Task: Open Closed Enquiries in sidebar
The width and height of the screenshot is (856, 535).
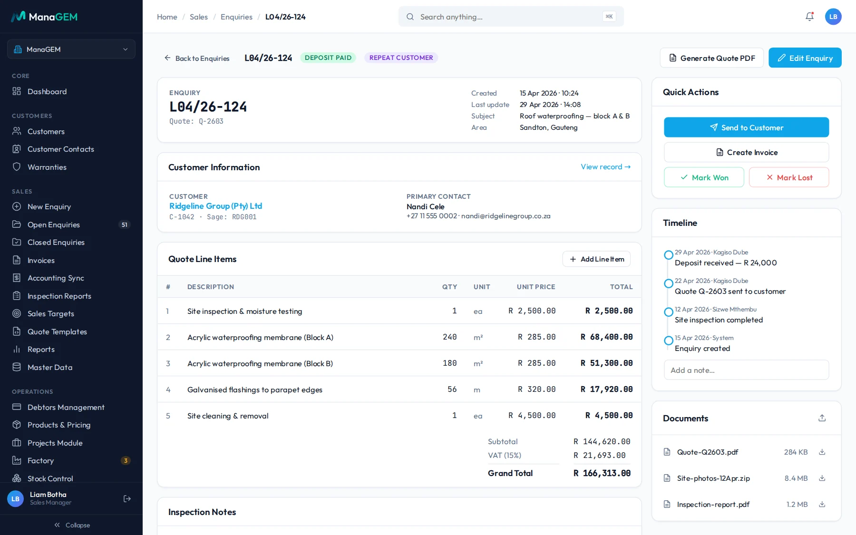Action: coord(71,242)
